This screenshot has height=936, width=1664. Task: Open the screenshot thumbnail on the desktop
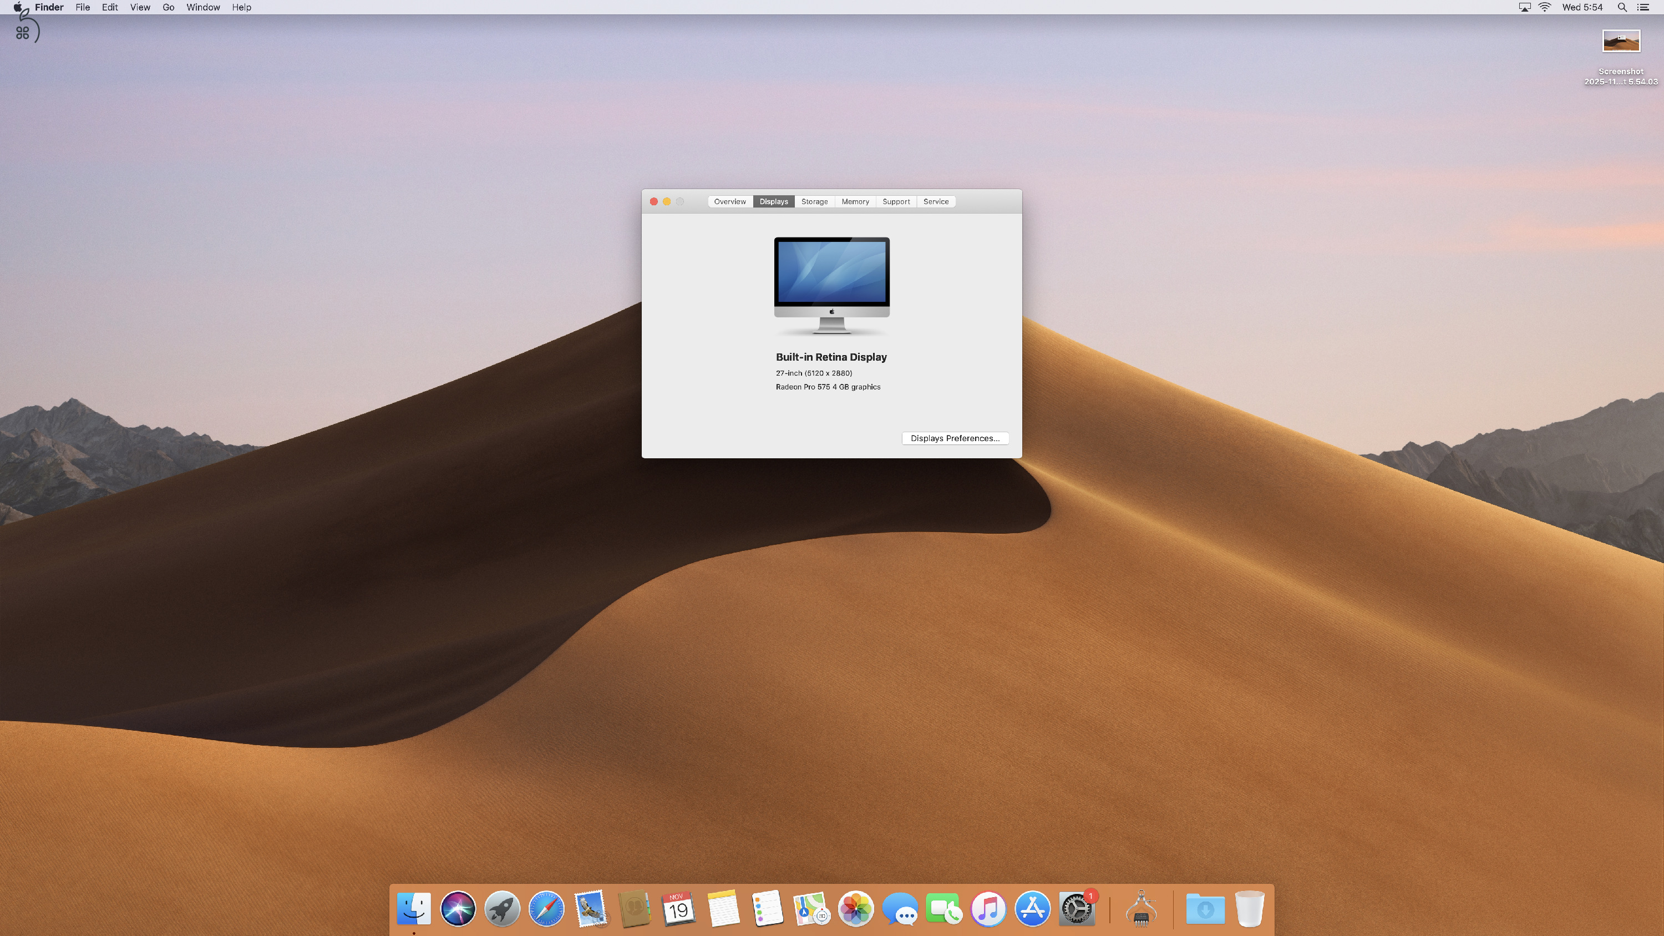[x=1621, y=41]
